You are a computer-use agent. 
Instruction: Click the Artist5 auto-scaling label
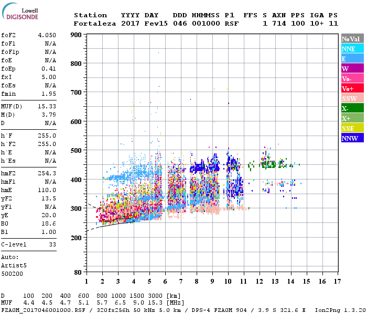point(14,266)
